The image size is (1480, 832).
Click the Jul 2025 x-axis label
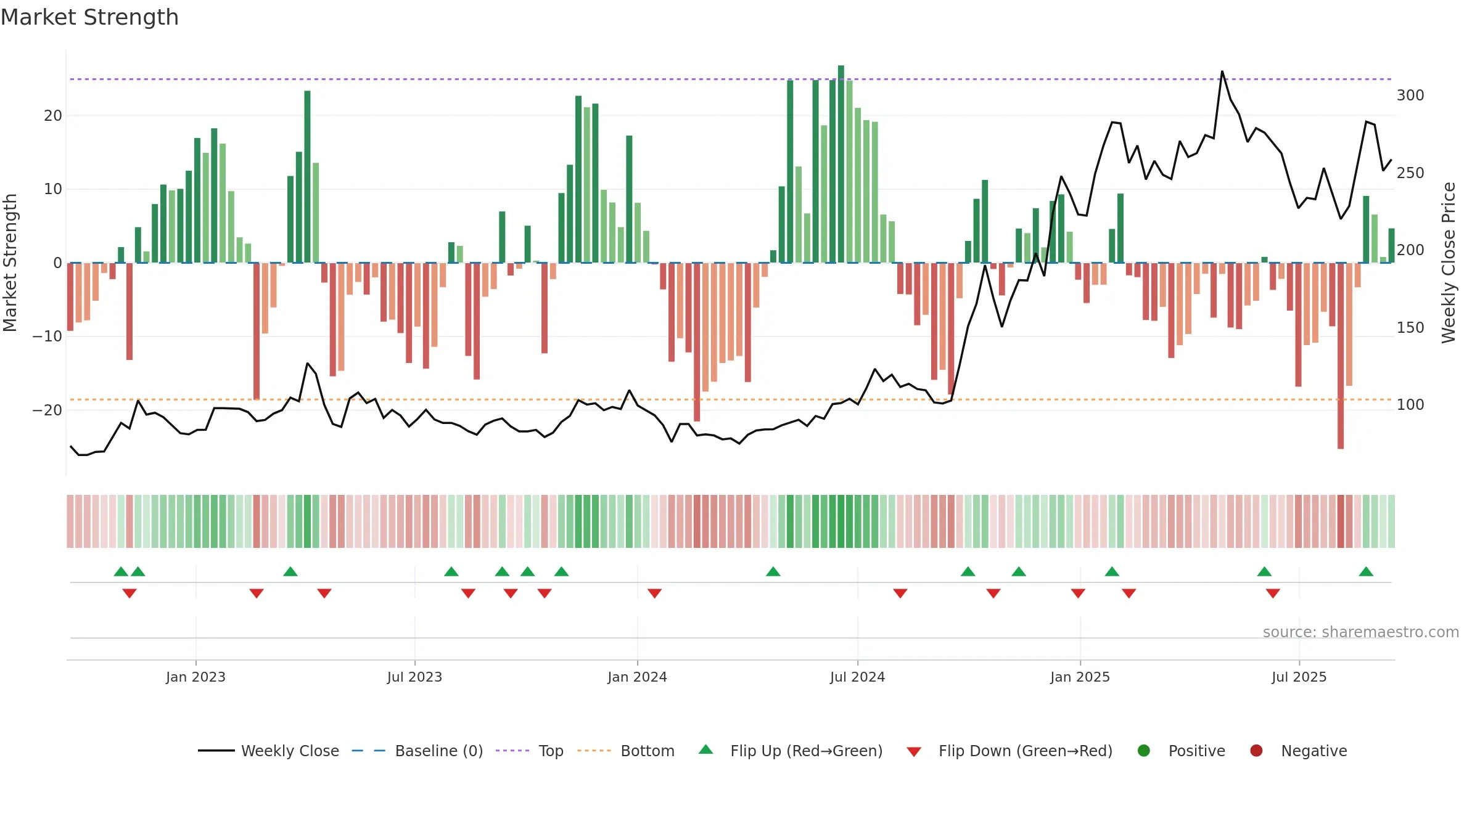click(x=1299, y=677)
